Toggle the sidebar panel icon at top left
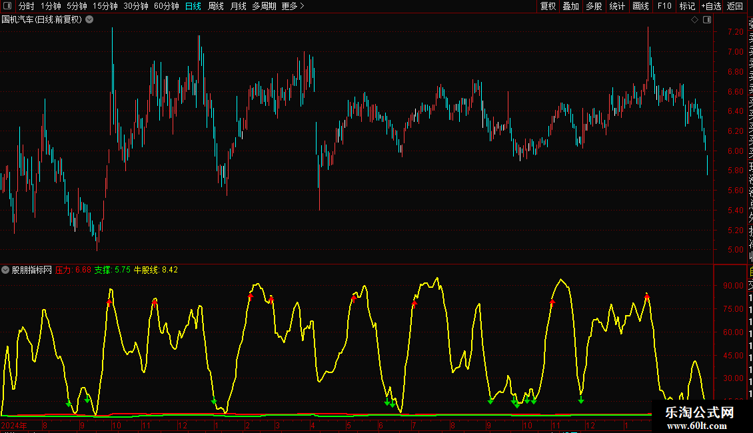The image size is (753, 433). (x=7, y=6)
